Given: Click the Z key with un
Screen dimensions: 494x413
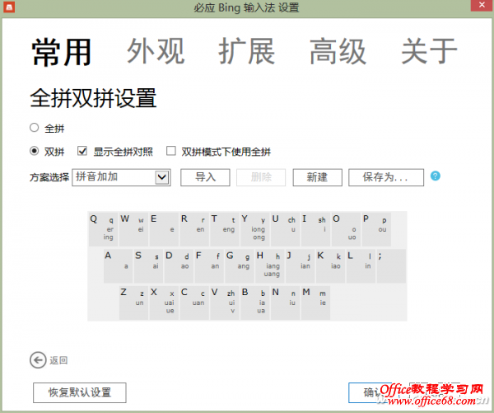Looking at the screenshot, I should 133,303.
